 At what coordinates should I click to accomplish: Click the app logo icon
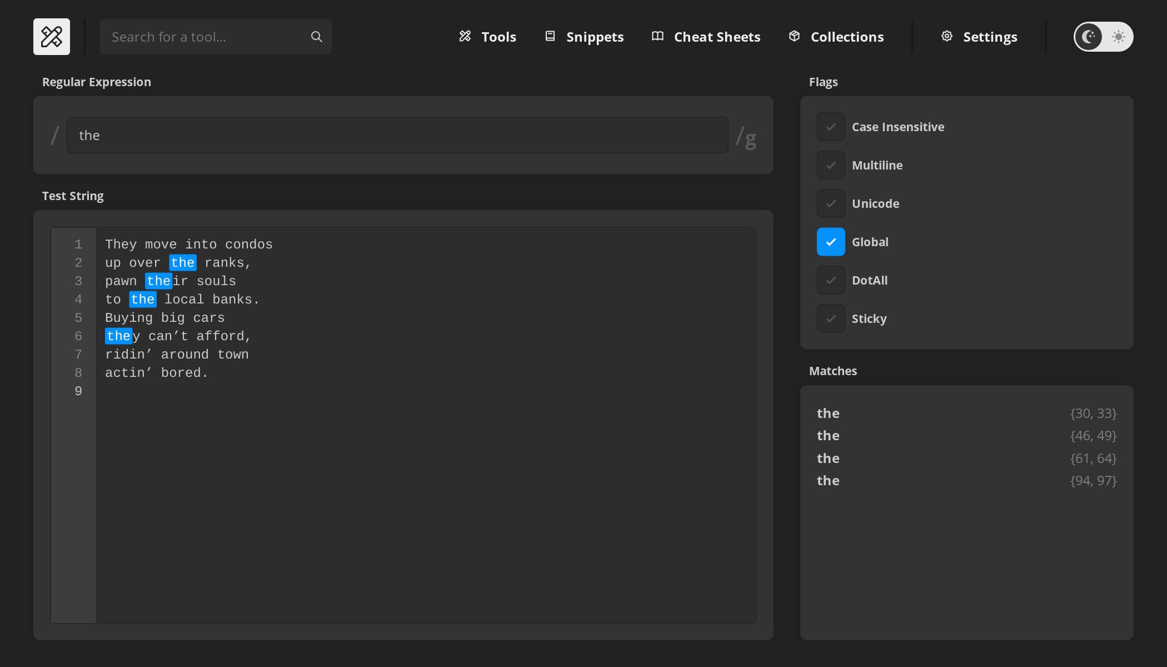tap(52, 37)
